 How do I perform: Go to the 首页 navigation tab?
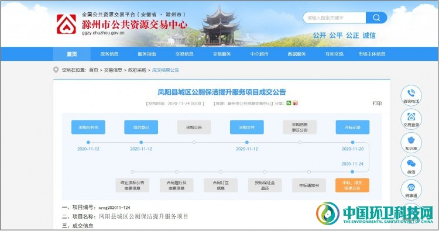tap(71, 54)
